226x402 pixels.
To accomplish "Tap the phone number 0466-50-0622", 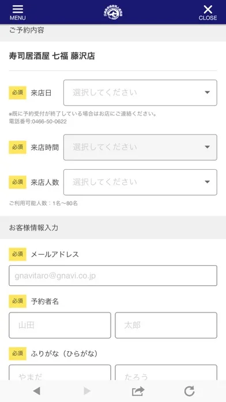I will point(48,122).
